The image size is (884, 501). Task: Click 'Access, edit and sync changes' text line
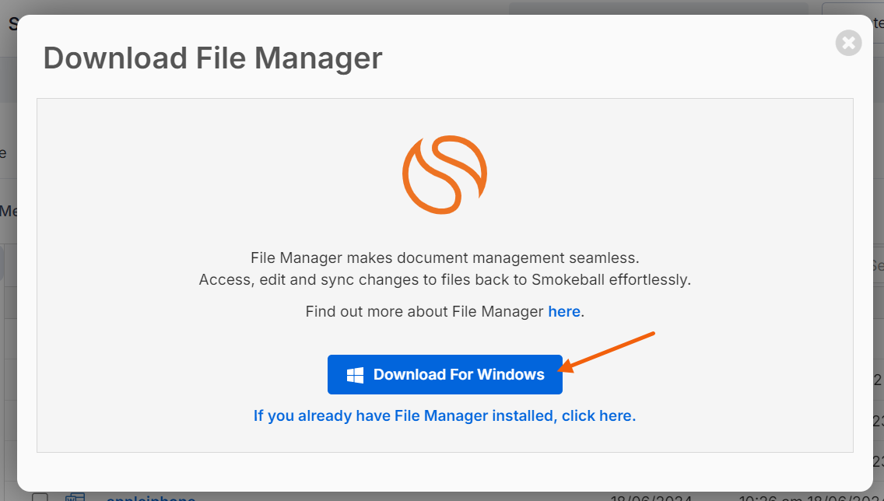[445, 279]
